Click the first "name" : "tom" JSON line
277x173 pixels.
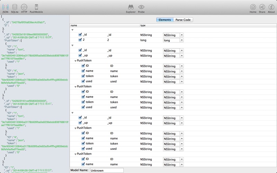(16, 49)
